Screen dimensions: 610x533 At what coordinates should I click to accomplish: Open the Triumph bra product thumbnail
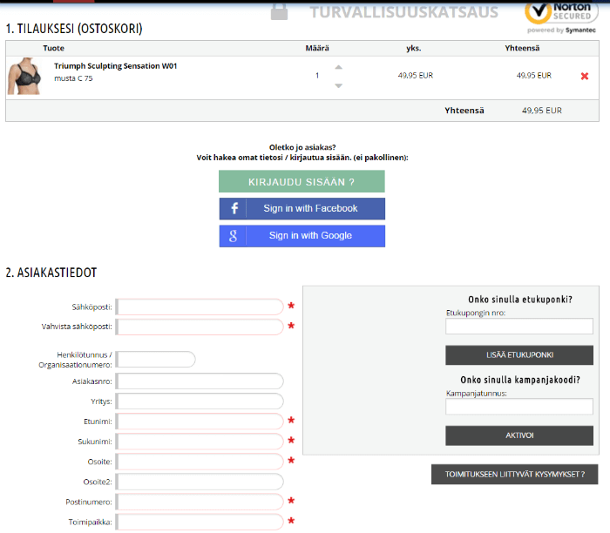pyautogui.click(x=24, y=77)
